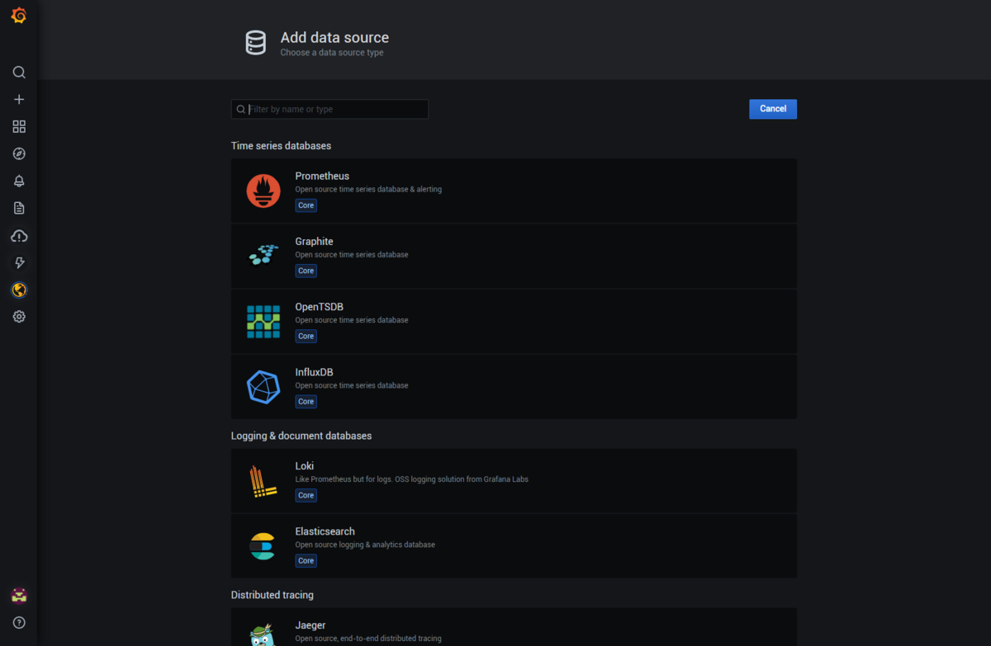
Task: Click the Core badge under Graphite
Action: click(x=306, y=271)
